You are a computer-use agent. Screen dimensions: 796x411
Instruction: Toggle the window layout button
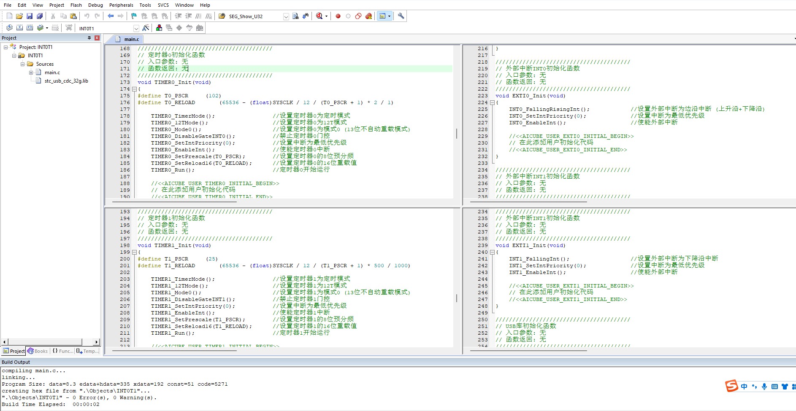[382, 16]
